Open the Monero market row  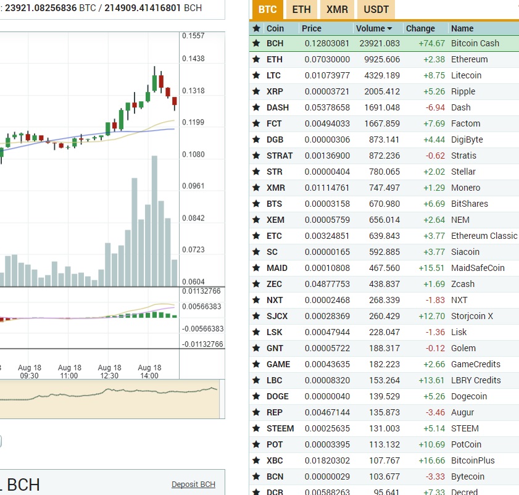(x=384, y=188)
